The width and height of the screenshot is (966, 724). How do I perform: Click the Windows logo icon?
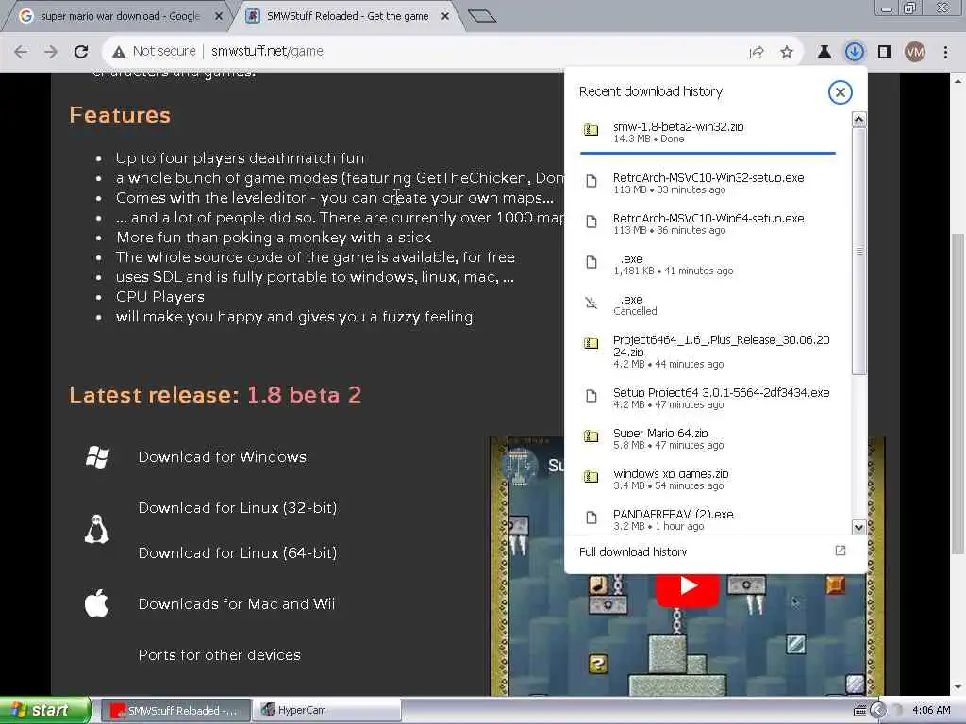[97, 457]
